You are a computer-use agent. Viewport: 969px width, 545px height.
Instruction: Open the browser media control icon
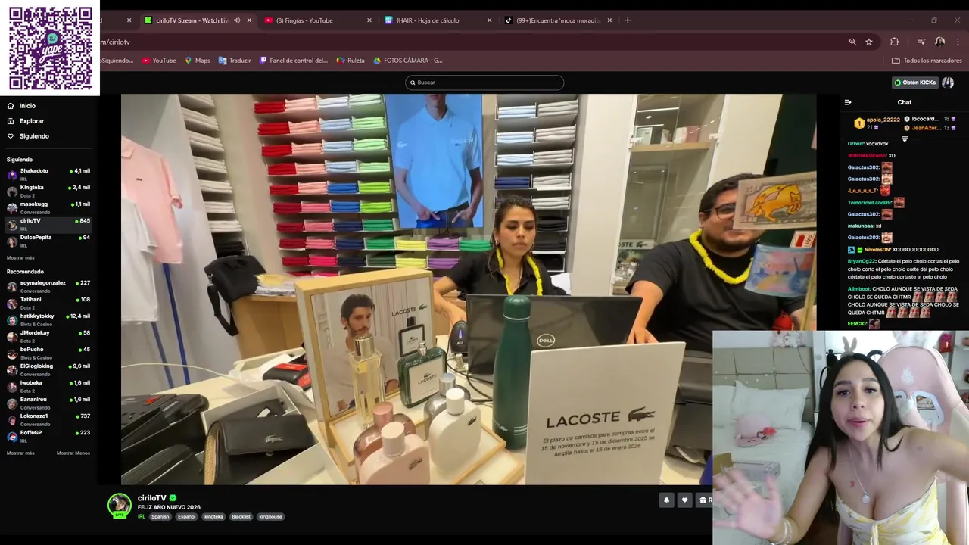coord(921,42)
